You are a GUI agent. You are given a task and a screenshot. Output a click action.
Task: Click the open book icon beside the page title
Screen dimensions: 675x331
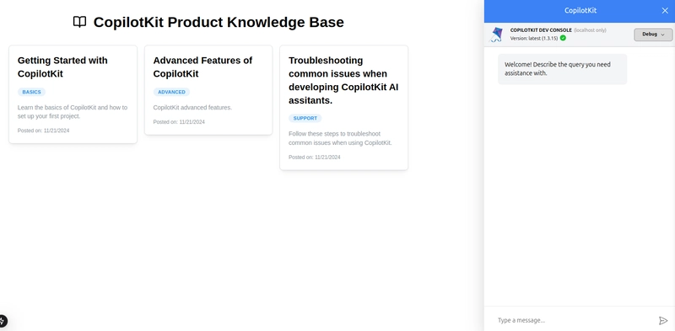point(79,22)
